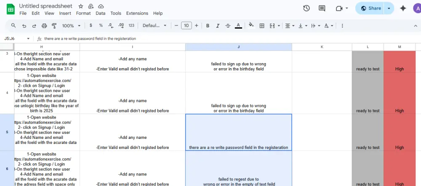Image resolution: width=421 pixels, height=186 pixels.
Task: Open the Extensions menu
Action: click(x=137, y=13)
